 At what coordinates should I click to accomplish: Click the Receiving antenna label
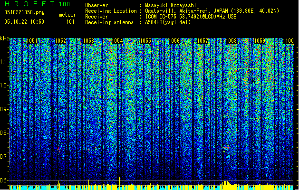tap(109, 22)
